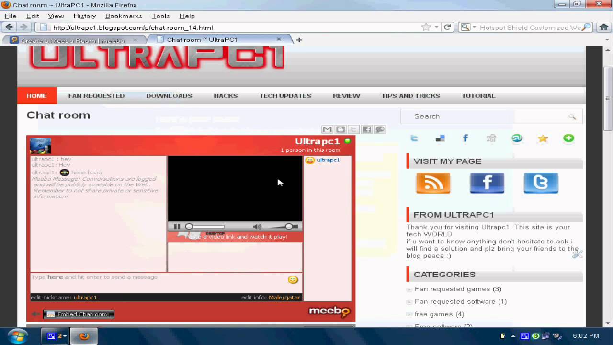Viewport: 613px width, 345px height.
Task: Open the TUTORIAL nav item
Action: pos(478,96)
